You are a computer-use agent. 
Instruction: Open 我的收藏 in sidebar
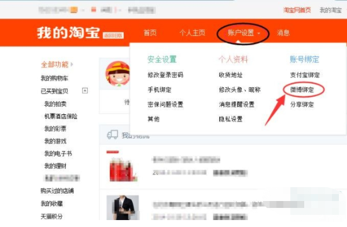click(x=52, y=203)
